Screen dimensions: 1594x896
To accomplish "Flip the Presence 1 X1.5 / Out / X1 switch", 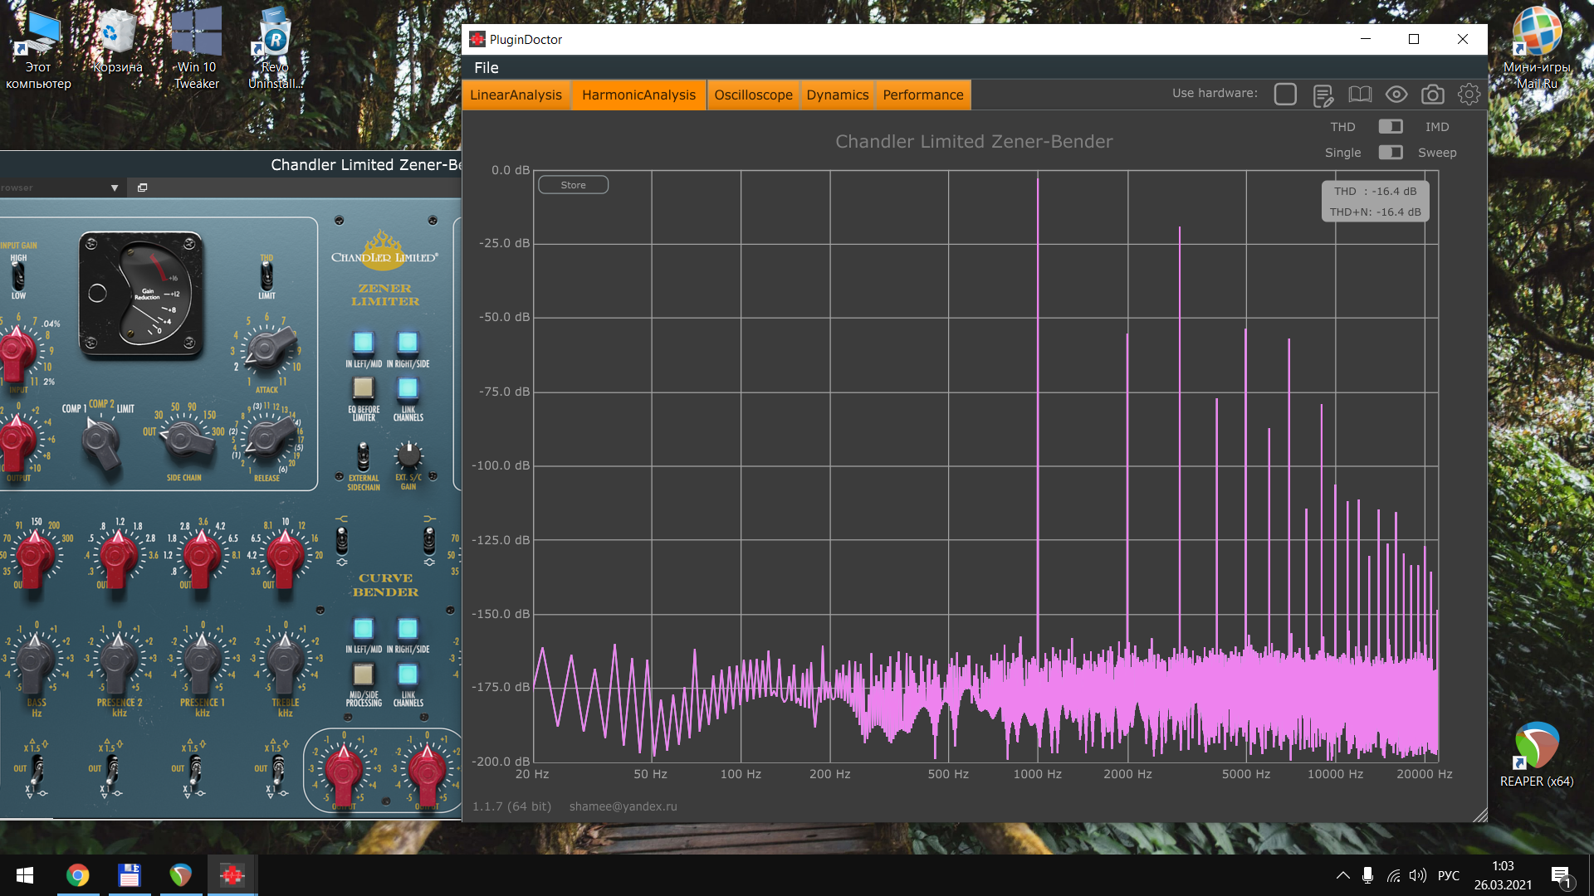I will click(x=194, y=768).
